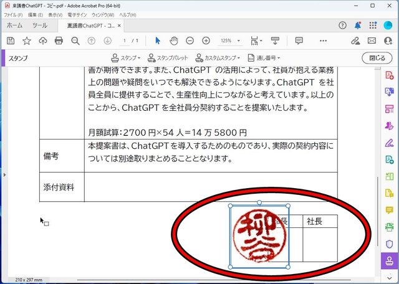Click the 社長 approval cell
This screenshot has width=399, height=284.
320,244
